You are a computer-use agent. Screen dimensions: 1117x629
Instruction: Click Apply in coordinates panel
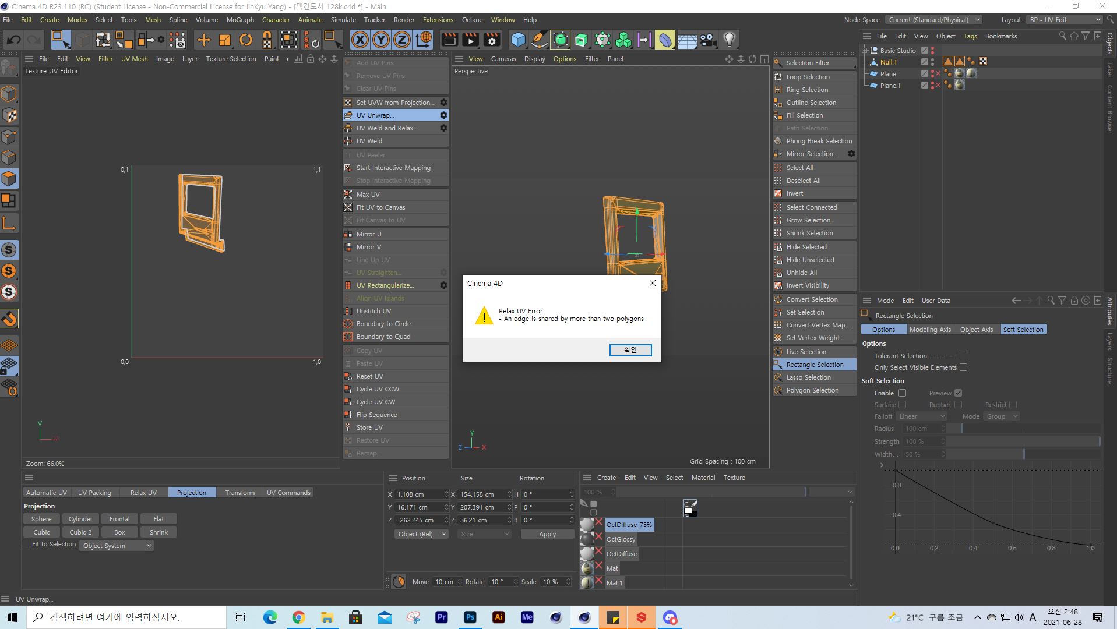[547, 534]
